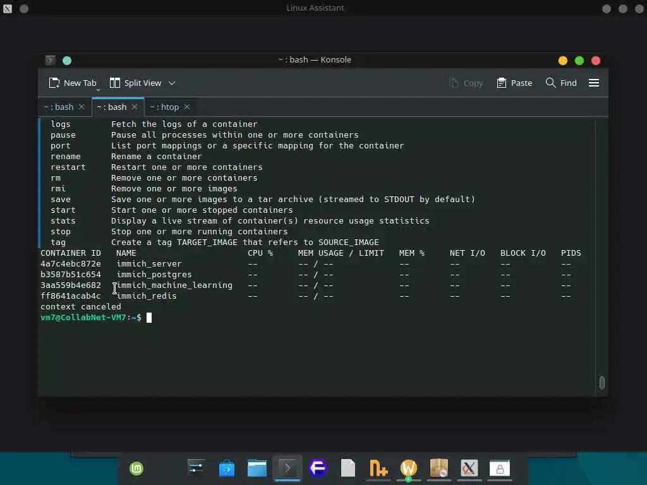Click container ID b3587b51c654
The width and height of the screenshot is (647, 485).
(x=71, y=274)
